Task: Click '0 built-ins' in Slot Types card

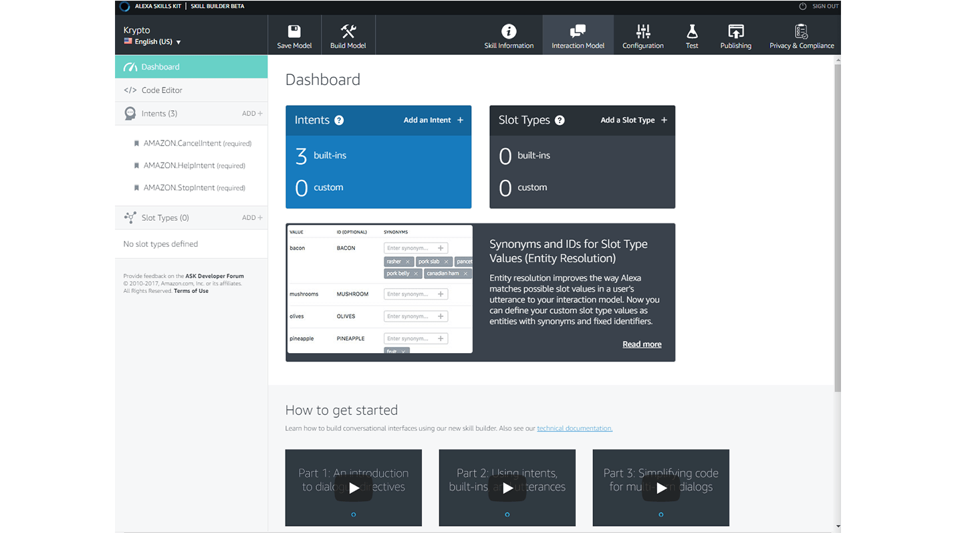Action: click(x=525, y=156)
